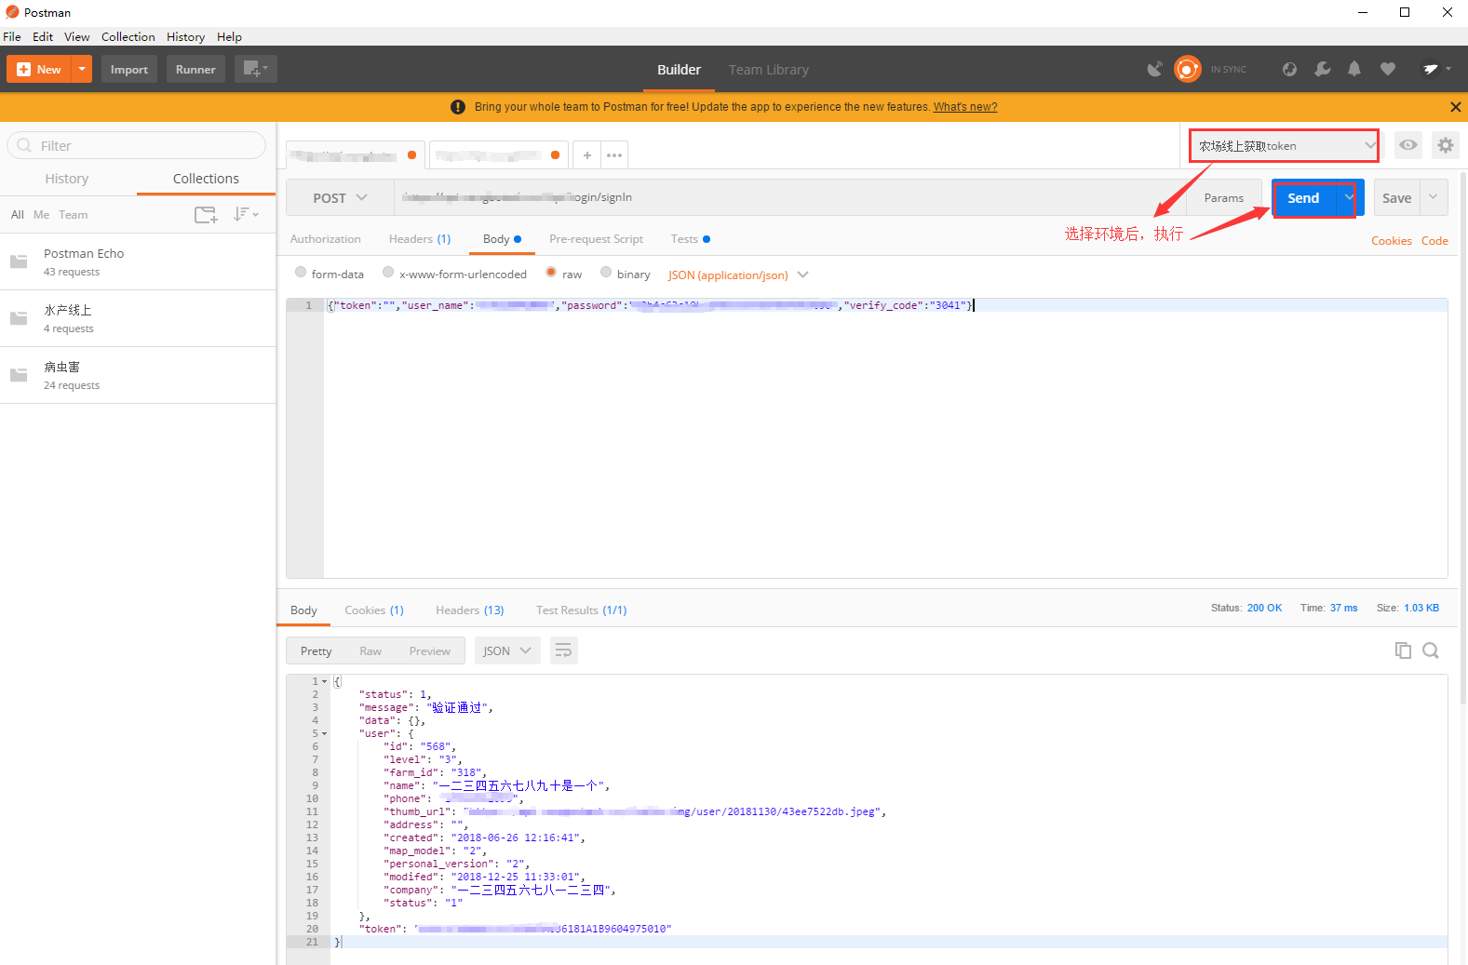
Task: Open the Tests request tab
Action: [x=690, y=239]
